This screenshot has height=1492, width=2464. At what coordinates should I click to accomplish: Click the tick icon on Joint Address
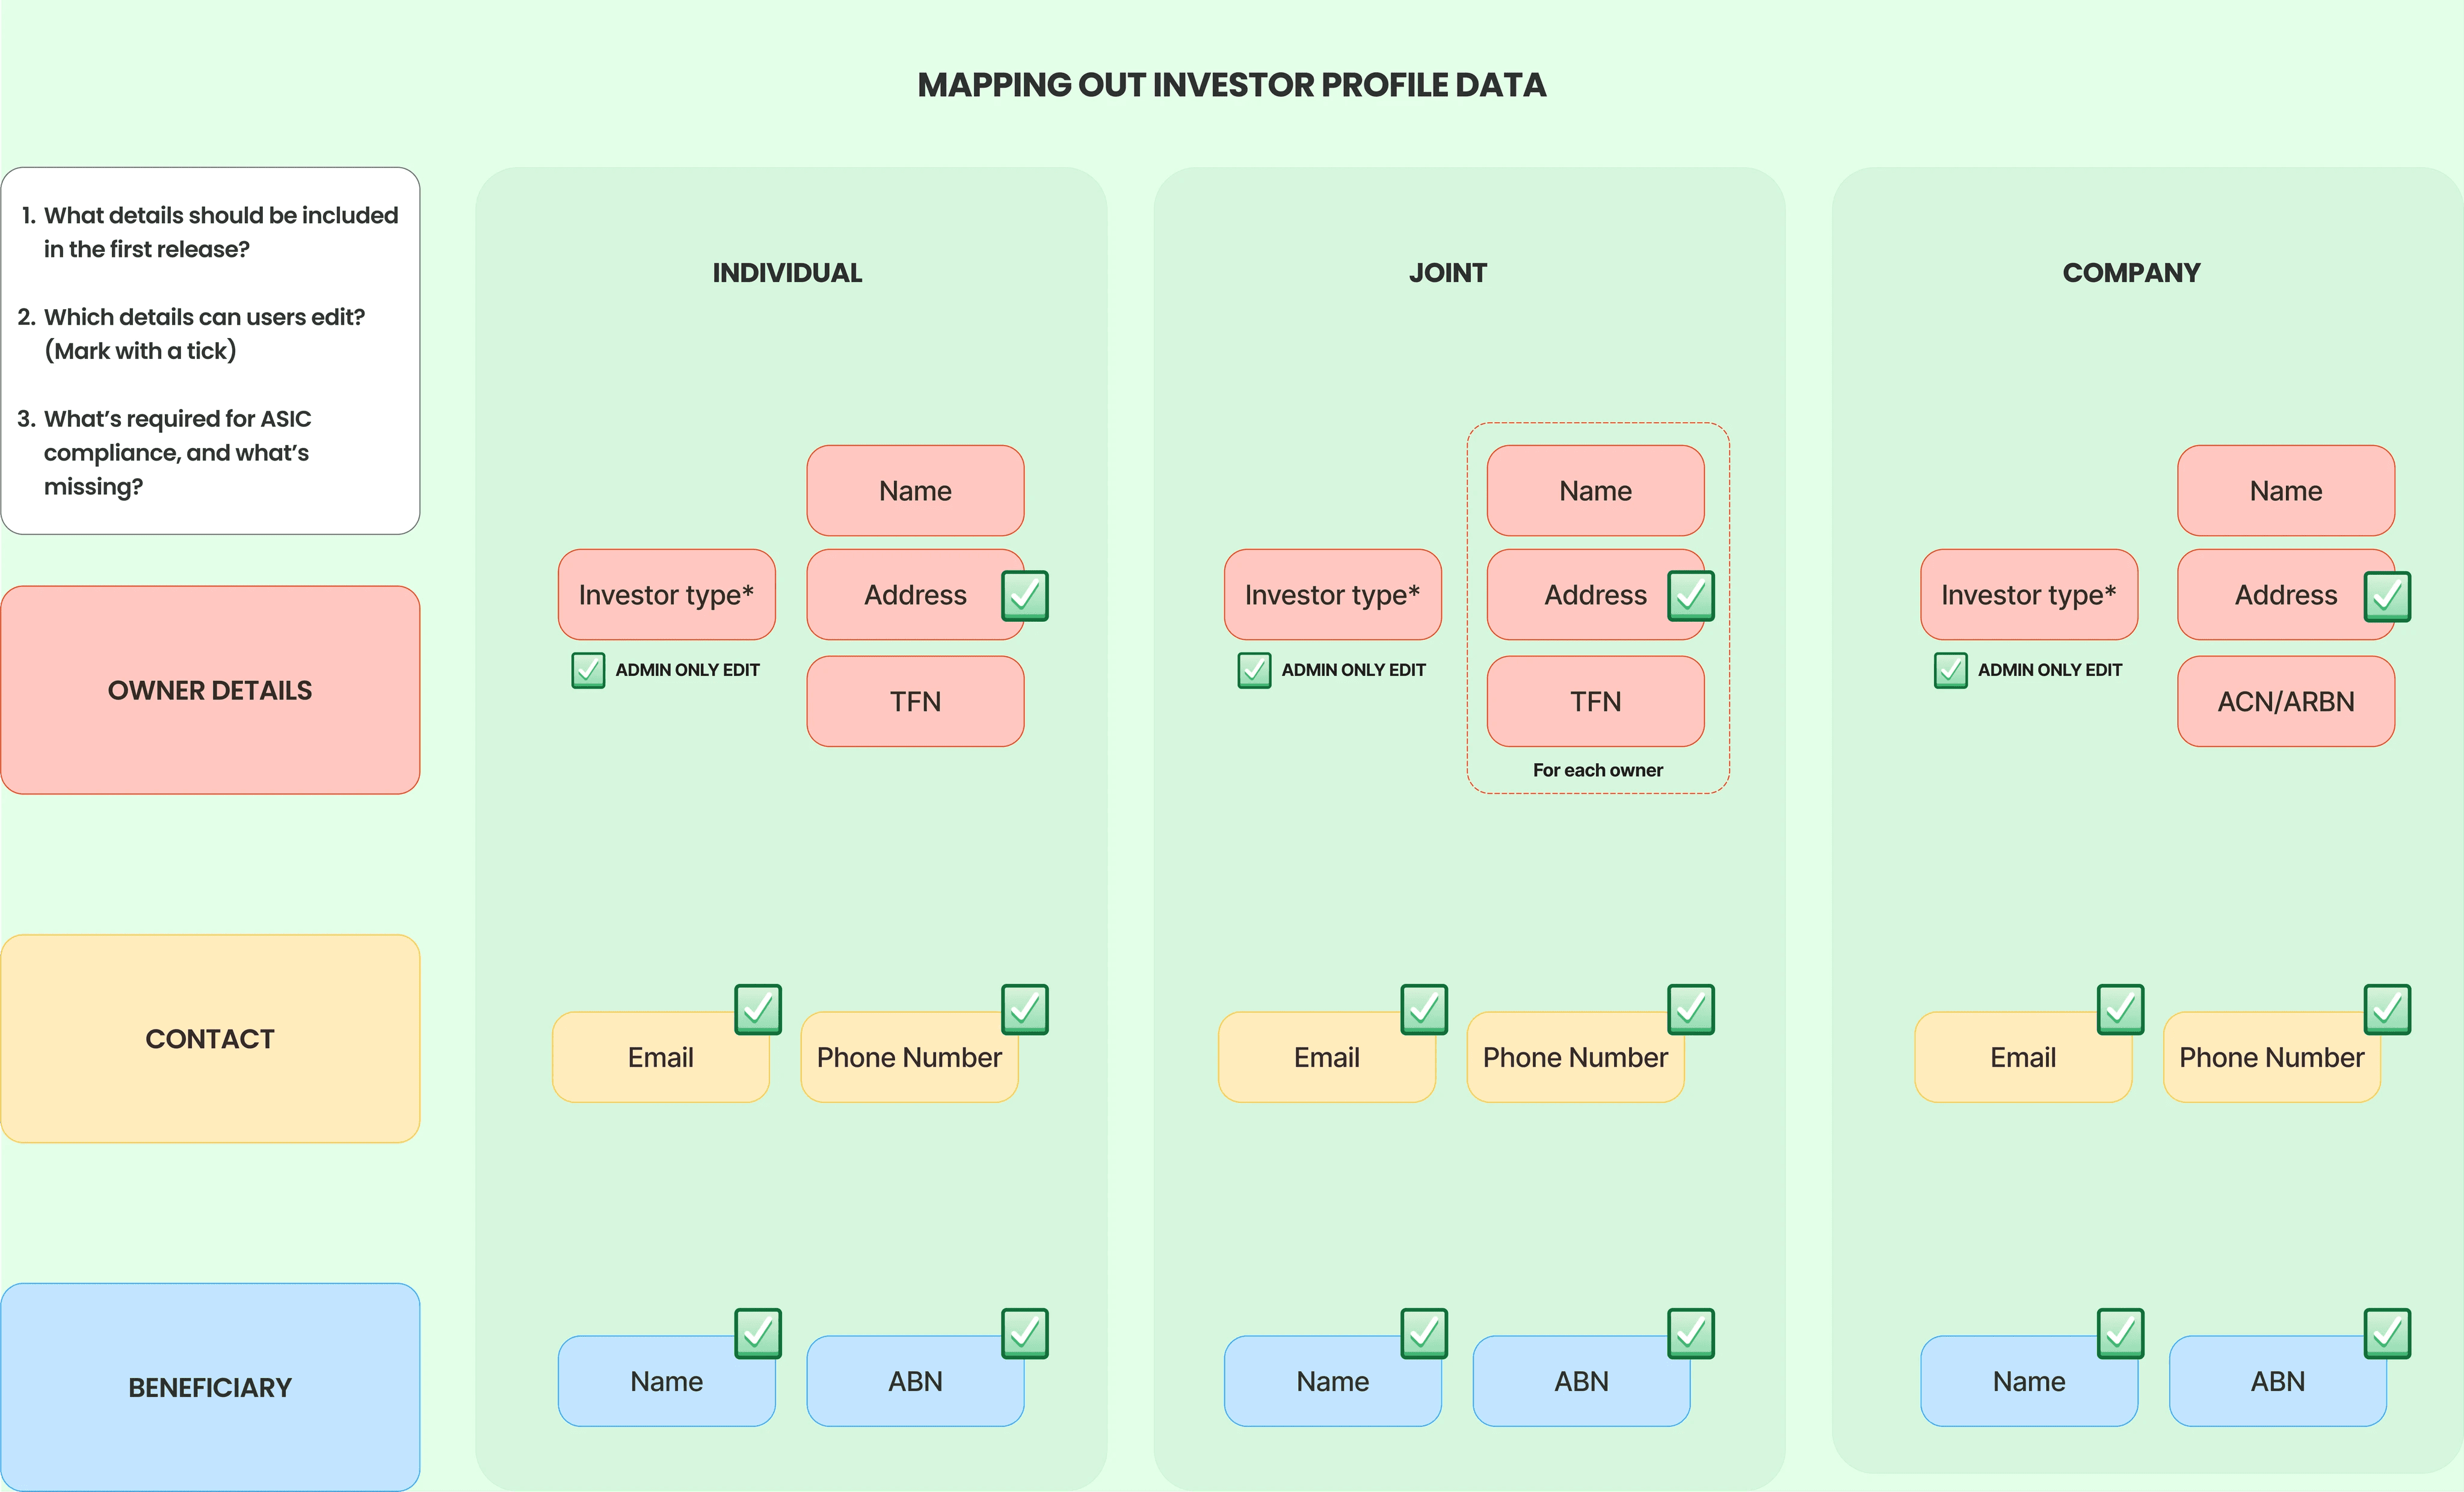[x=1691, y=596]
